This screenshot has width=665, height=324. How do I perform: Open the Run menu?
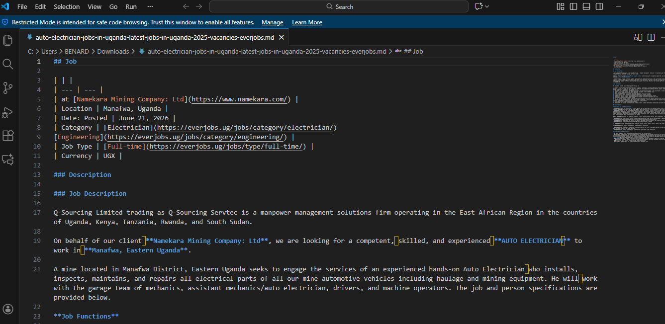[131, 6]
